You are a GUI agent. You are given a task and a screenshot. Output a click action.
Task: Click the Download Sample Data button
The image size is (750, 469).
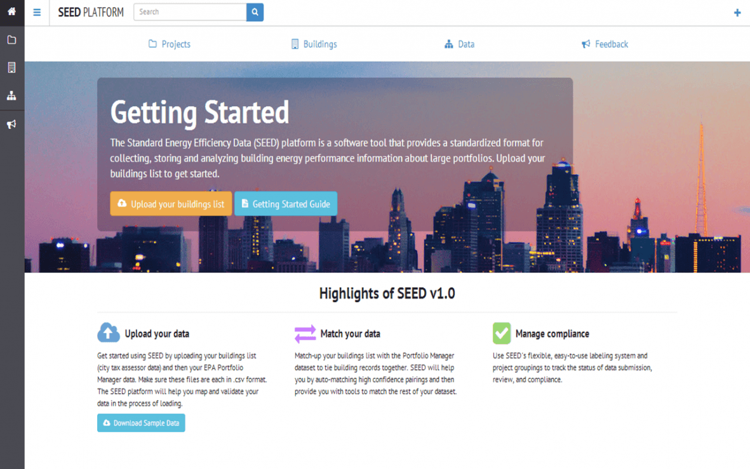pyautogui.click(x=141, y=423)
